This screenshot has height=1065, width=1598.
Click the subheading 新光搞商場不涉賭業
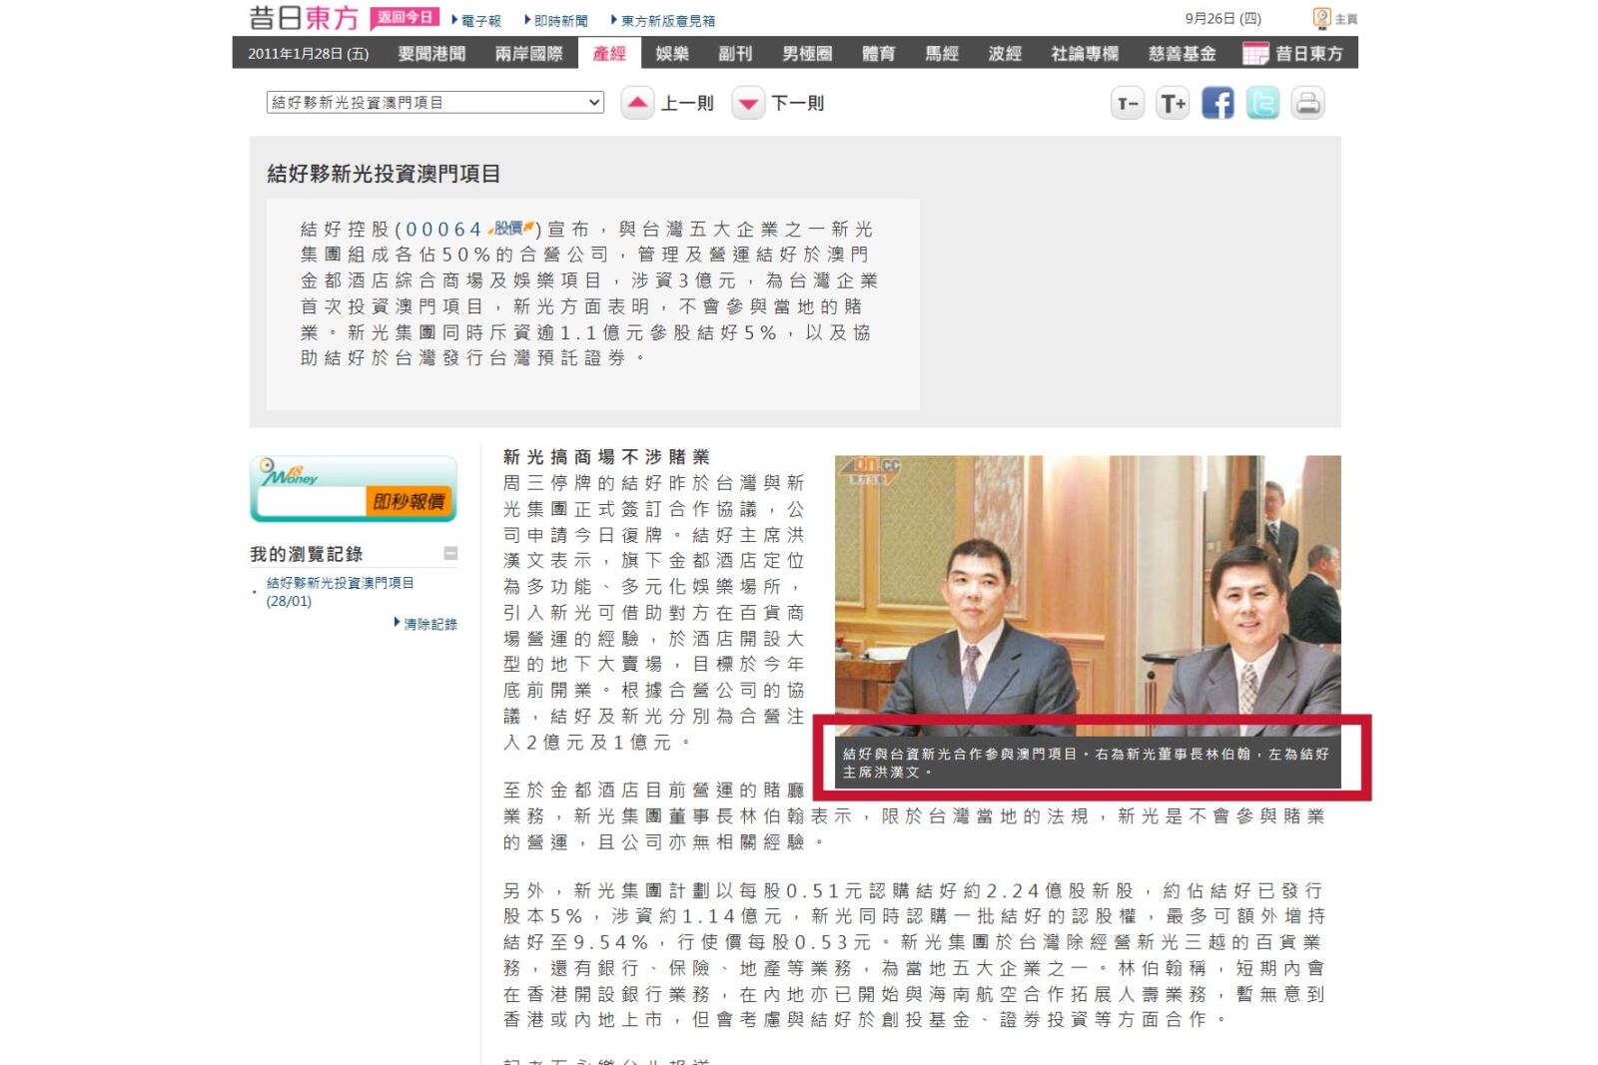606,457
